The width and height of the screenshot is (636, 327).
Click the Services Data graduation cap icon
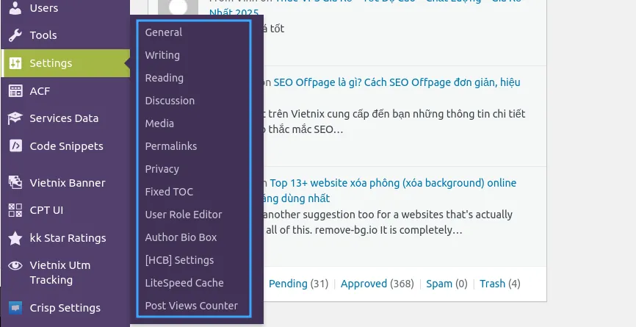[15, 118]
